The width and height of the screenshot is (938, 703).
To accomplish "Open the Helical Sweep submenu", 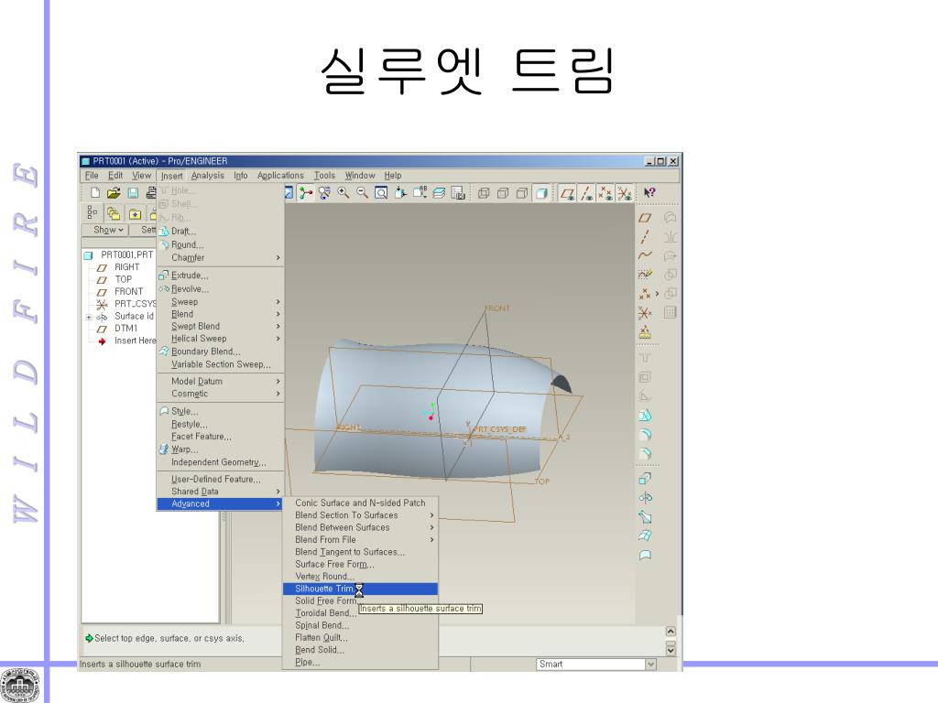I will click(x=220, y=339).
